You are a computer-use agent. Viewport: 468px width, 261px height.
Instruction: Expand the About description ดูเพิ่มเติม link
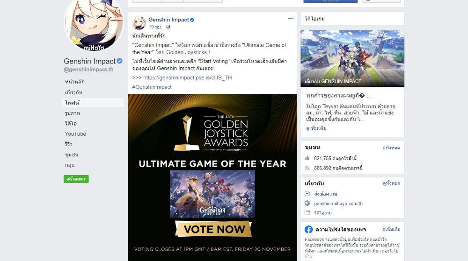[x=316, y=128]
